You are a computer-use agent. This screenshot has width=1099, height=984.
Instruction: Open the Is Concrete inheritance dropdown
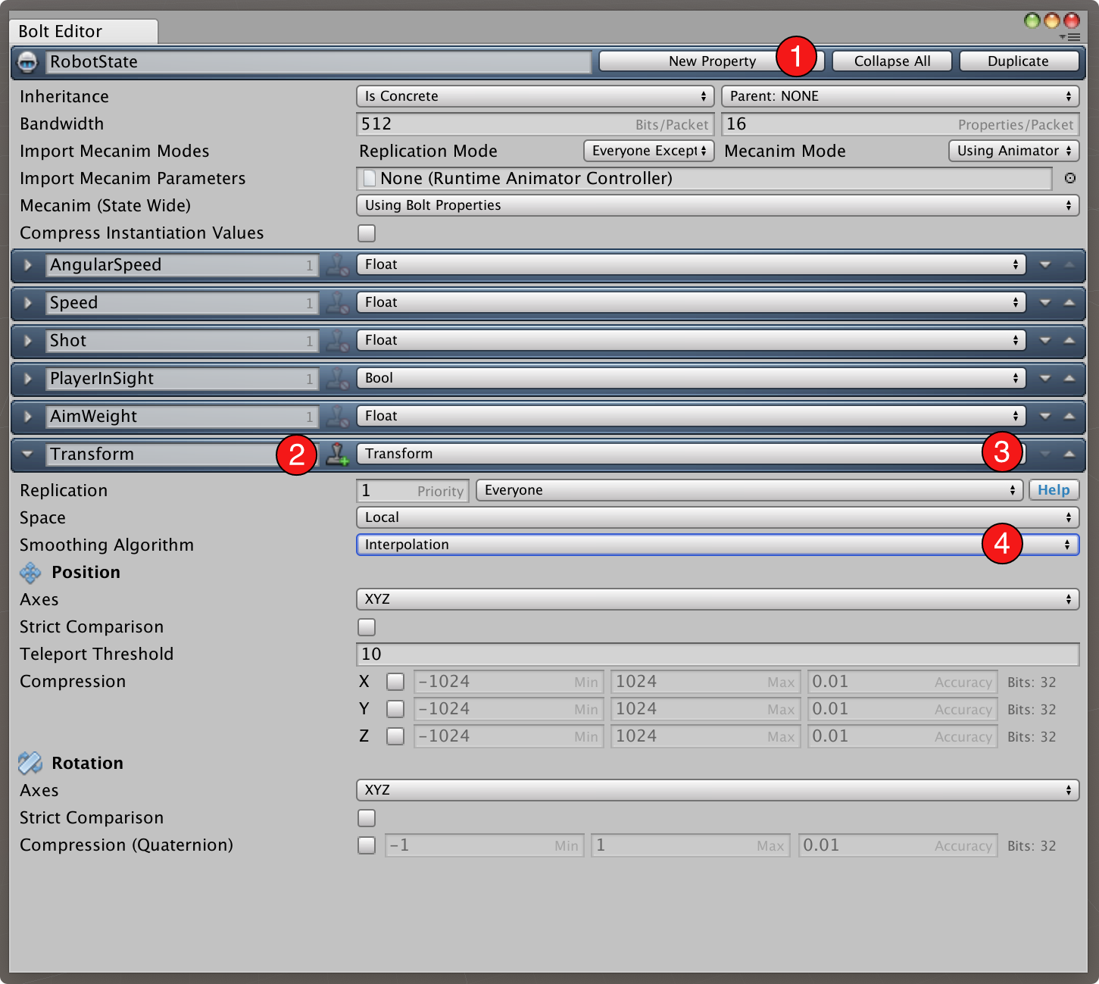point(535,96)
